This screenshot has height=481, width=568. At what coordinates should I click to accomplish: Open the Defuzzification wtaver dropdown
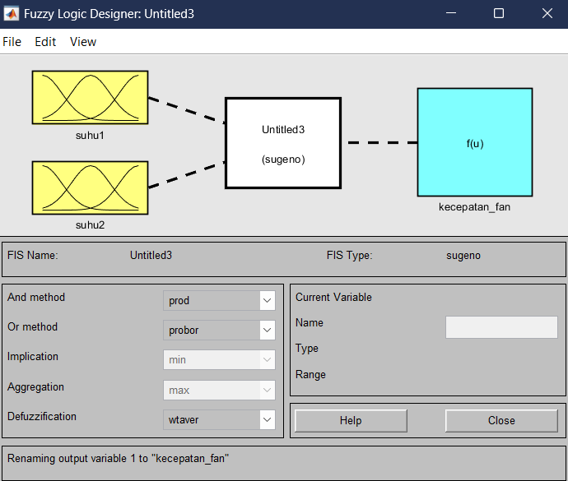point(219,420)
